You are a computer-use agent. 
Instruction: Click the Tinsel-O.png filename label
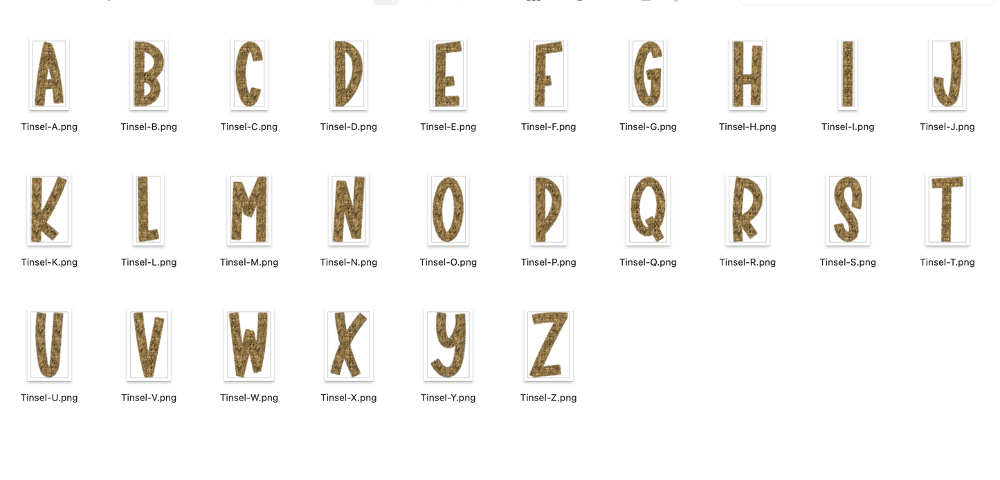click(x=448, y=262)
